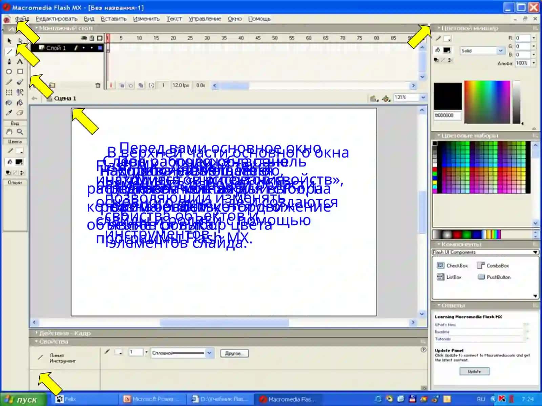
Task: Open the Alpha 100% slider arrow
Action: click(x=534, y=63)
